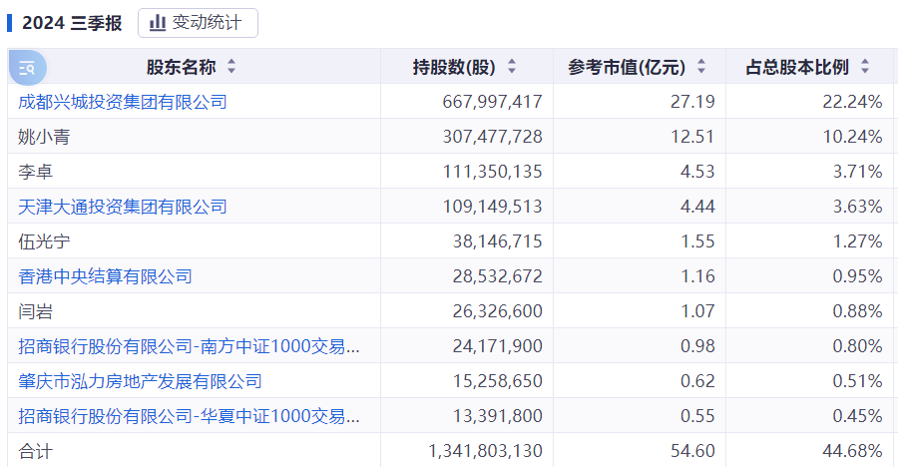Click the market value 12.51
Viewport: 898px width, 467px height.
(x=693, y=137)
